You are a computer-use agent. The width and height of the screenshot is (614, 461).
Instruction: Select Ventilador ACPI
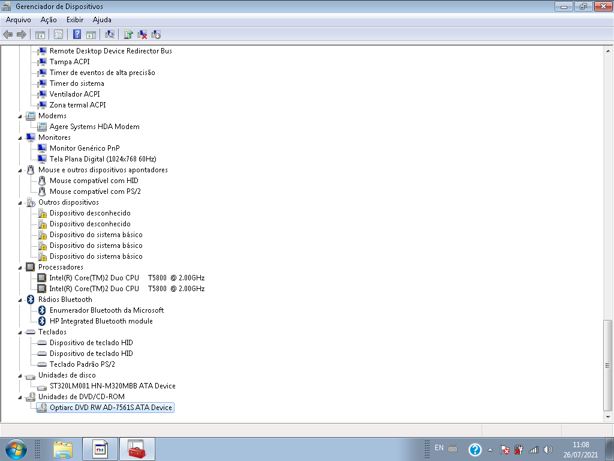(74, 94)
